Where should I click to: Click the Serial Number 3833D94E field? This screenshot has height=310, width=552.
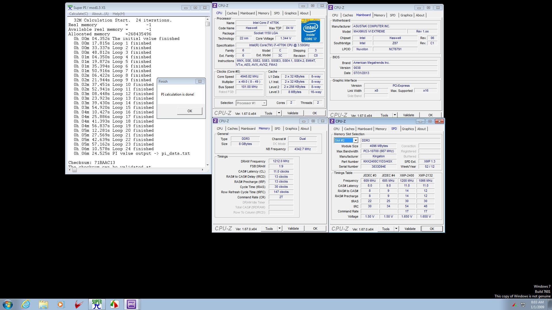click(378, 166)
